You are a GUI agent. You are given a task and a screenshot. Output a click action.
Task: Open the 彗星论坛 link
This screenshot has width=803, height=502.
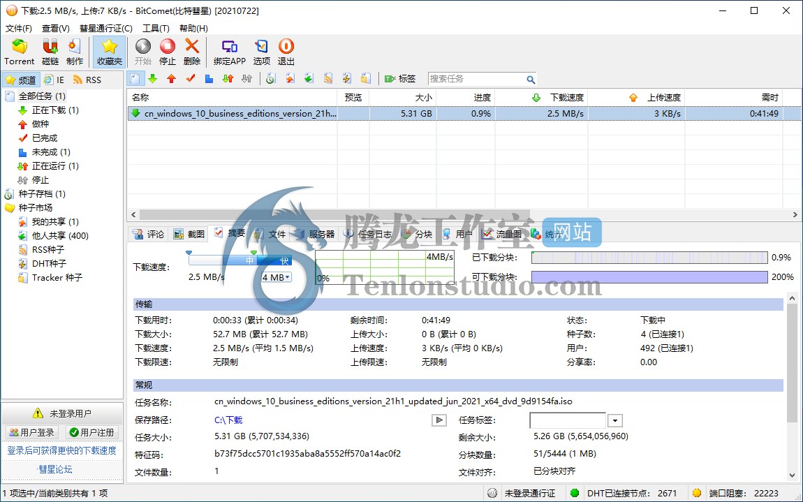pos(55,469)
